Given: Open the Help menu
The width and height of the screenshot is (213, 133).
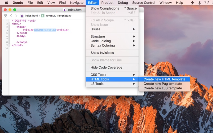Looking at the screenshot, I should click(x=179, y=3).
